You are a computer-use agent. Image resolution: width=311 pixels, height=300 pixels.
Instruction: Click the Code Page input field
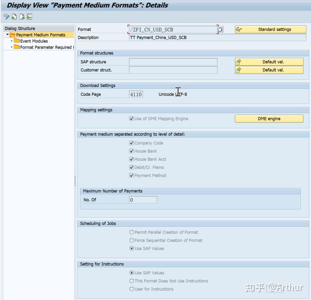pyautogui.click(x=135, y=94)
